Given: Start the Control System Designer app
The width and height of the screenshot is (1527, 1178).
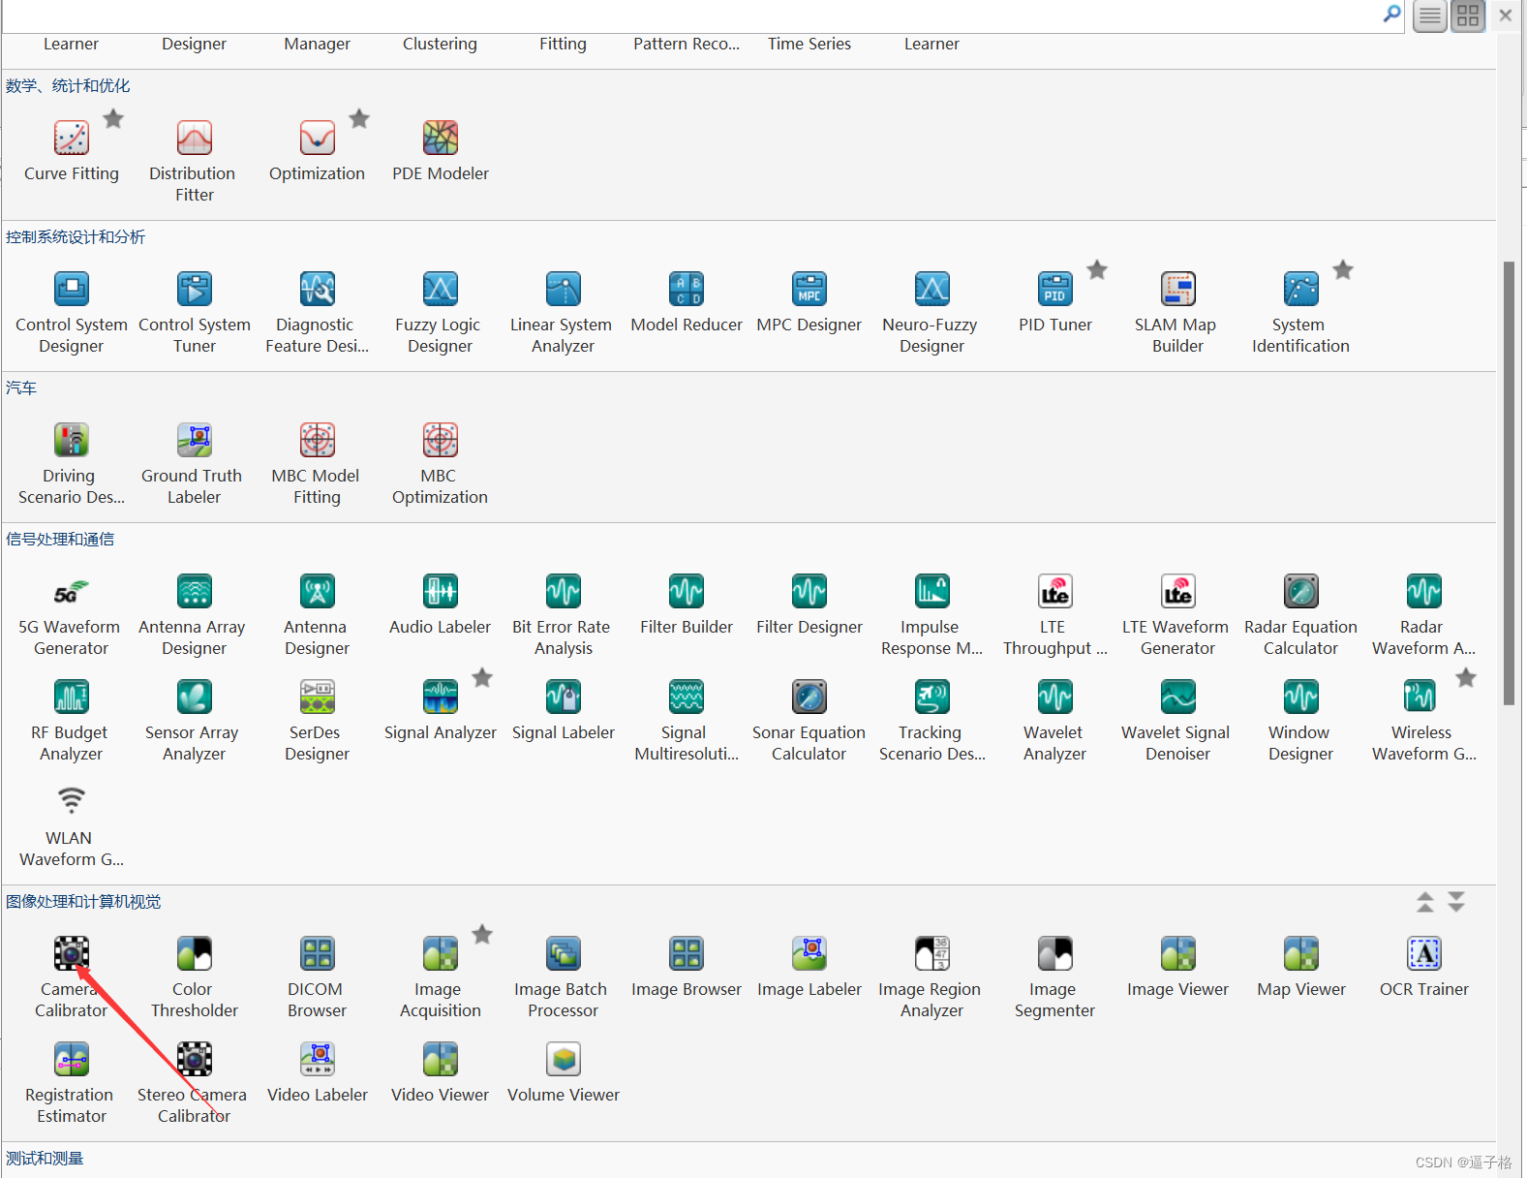Looking at the screenshot, I should point(72,289).
